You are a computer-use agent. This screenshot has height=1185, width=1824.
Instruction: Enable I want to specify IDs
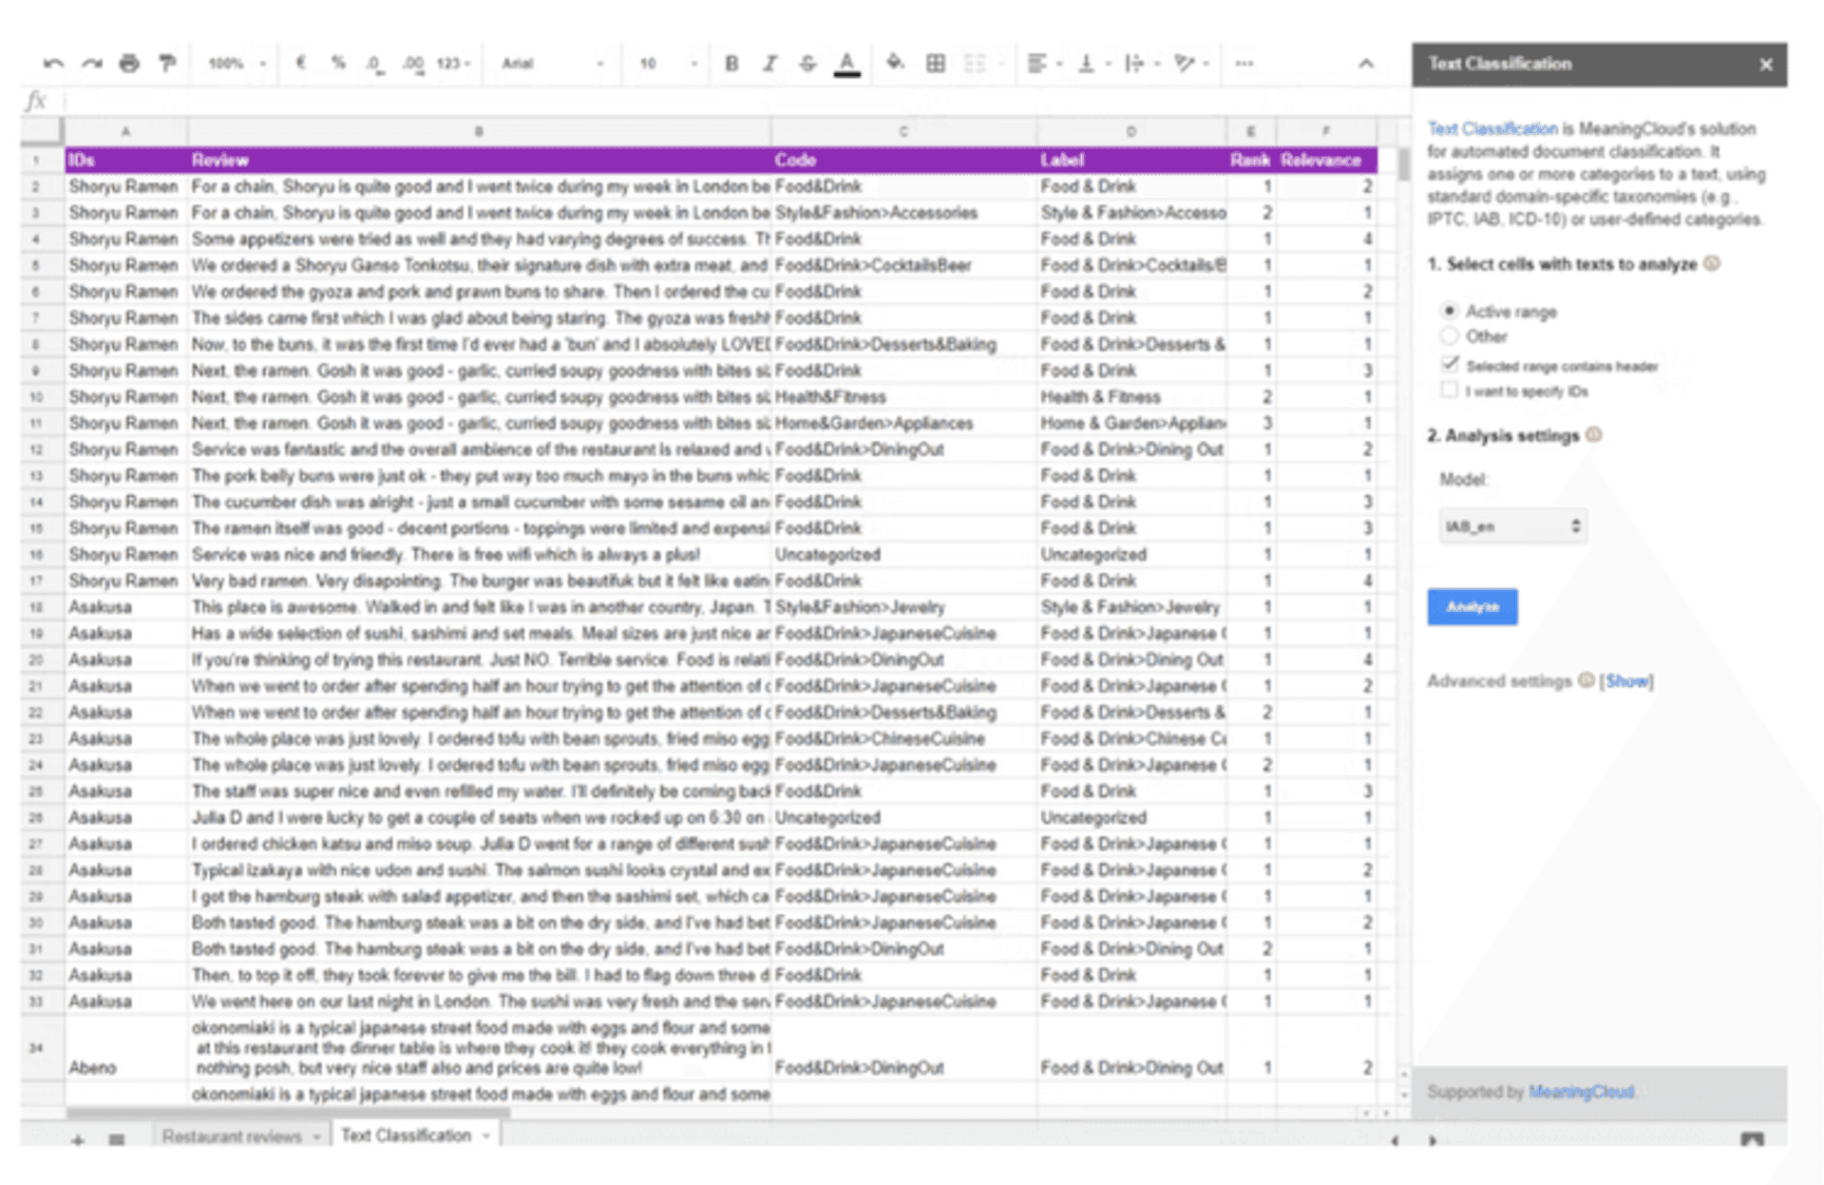tap(1450, 390)
